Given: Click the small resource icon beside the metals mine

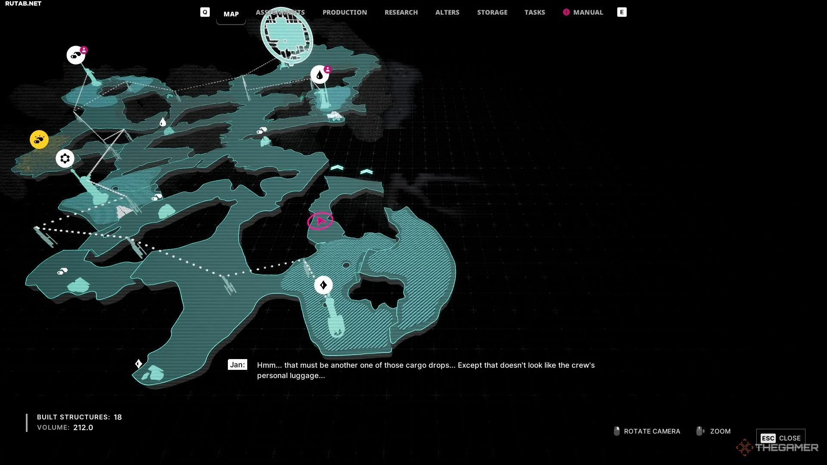Looking at the screenshot, I should point(157,197).
